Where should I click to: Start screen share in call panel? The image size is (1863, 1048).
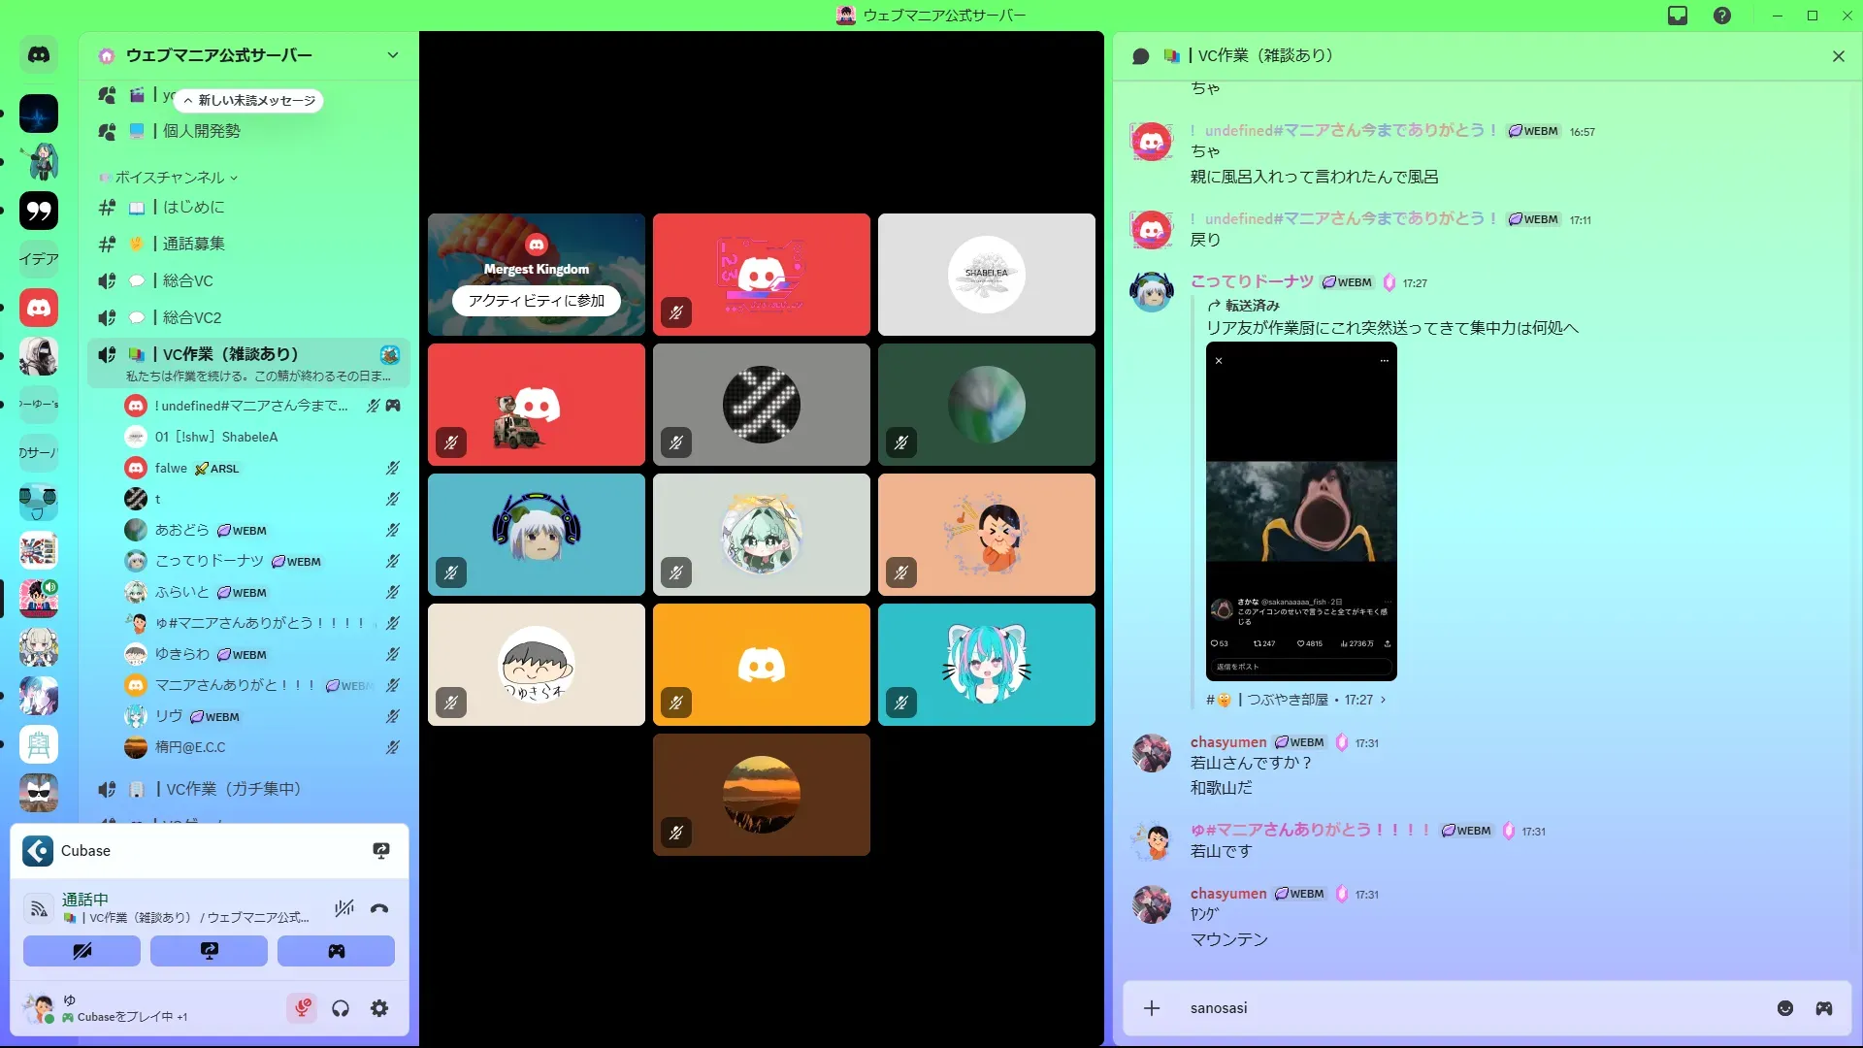(x=209, y=951)
